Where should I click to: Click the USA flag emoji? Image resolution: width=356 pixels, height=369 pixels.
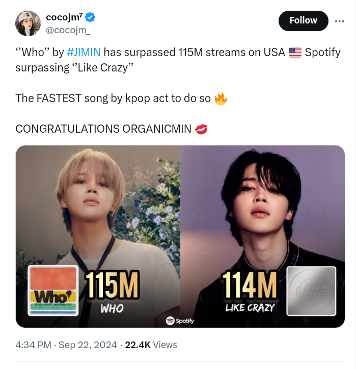point(295,53)
